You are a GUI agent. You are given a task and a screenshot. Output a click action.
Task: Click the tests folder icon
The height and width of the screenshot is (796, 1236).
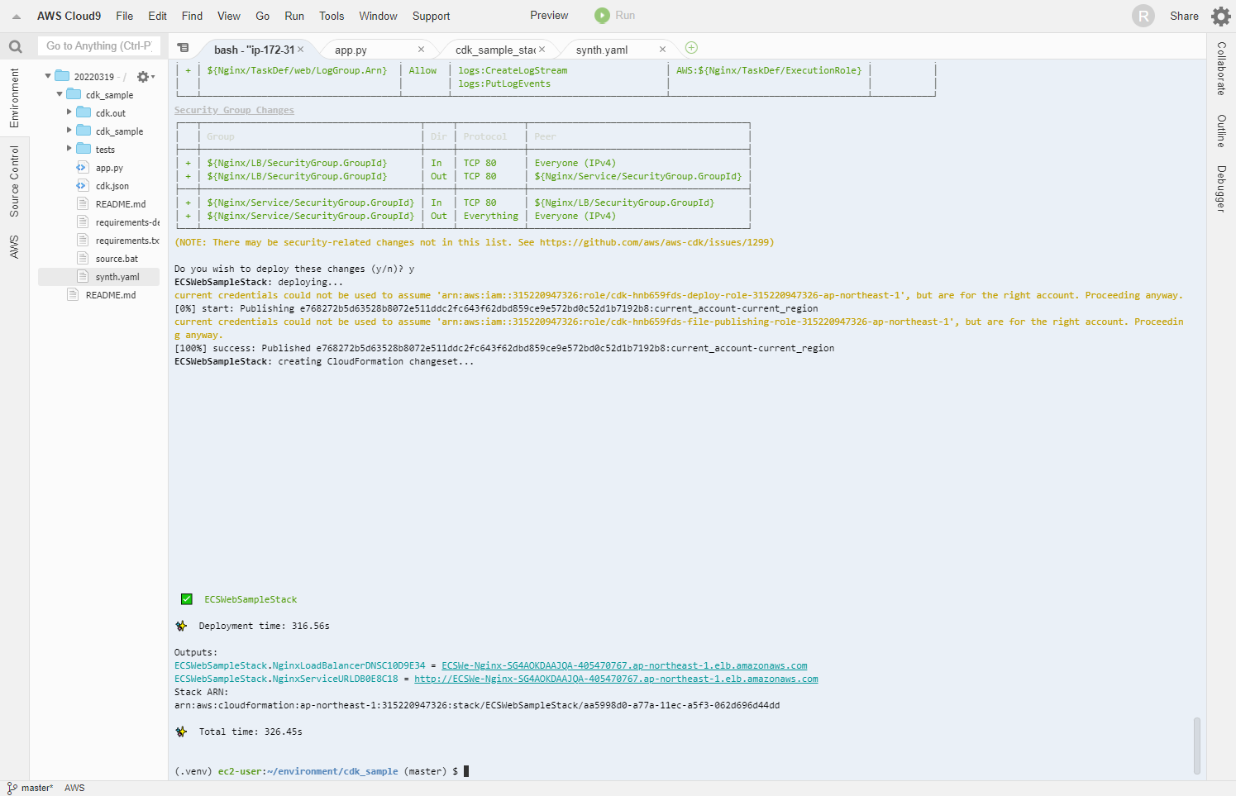point(84,149)
